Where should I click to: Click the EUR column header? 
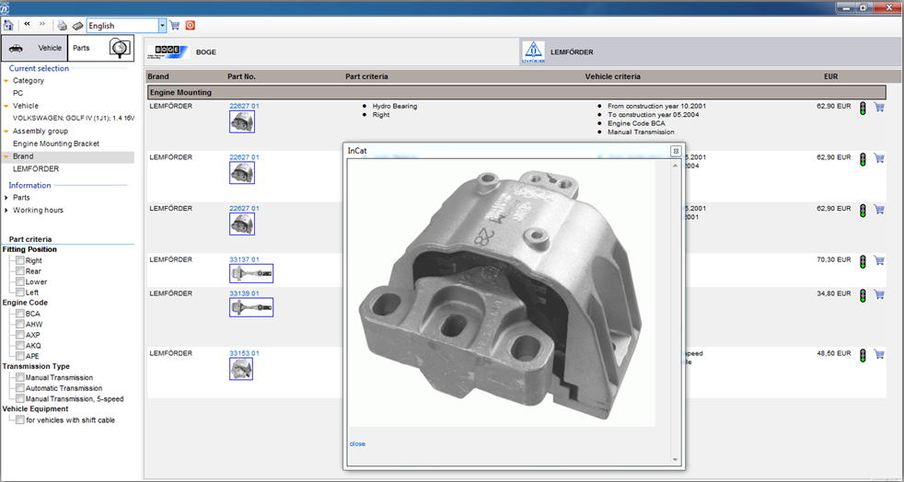[x=830, y=76]
